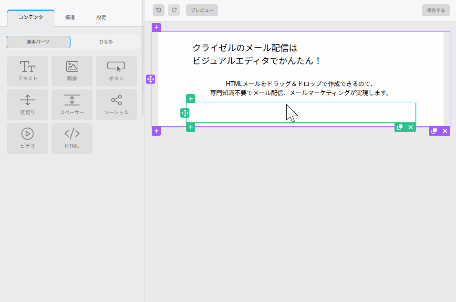Duplicate the selected text block via copy icon

(399, 128)
